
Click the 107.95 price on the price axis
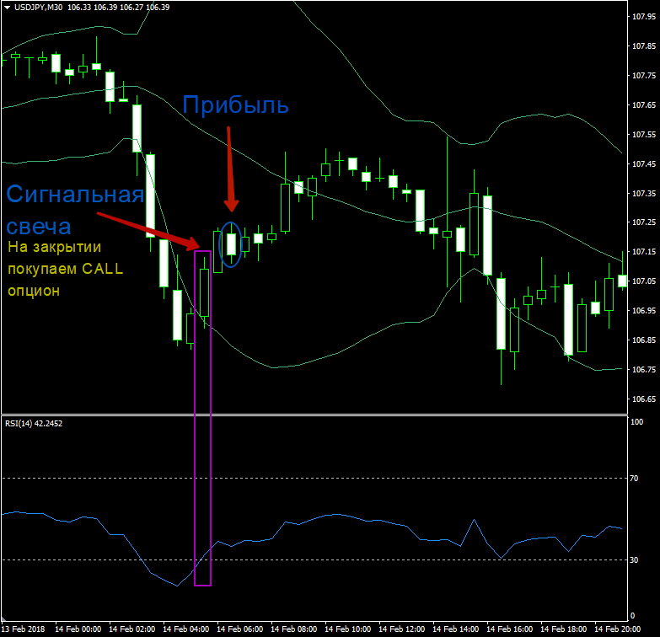pyautogui.click(x=643, y=17)
